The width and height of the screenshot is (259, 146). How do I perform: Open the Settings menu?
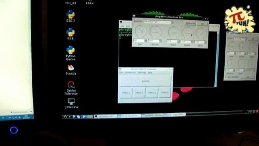tap(142, 73)
